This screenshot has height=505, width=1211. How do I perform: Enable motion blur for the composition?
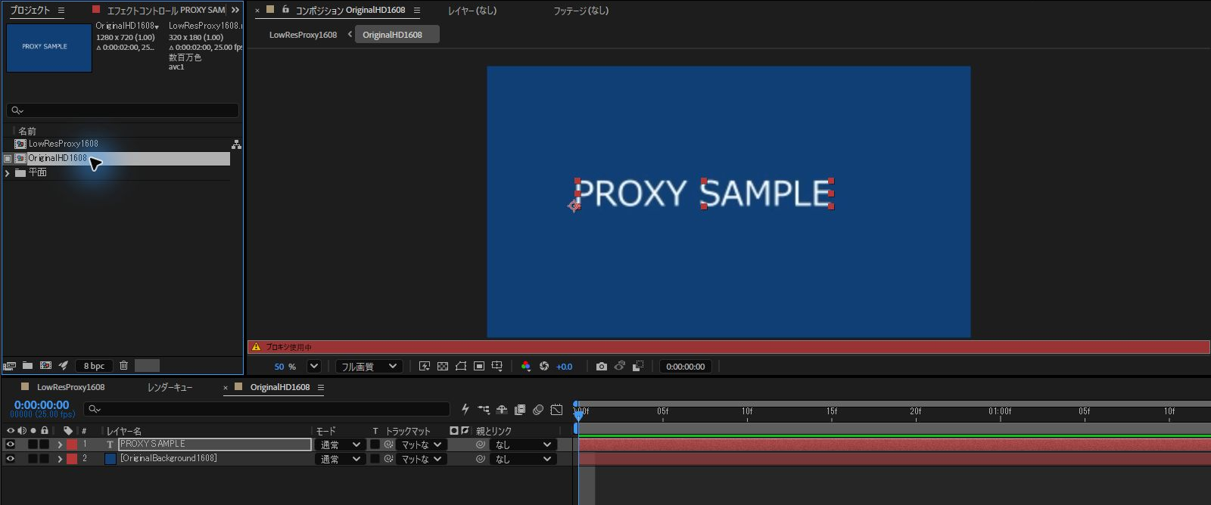click(538, 410)
